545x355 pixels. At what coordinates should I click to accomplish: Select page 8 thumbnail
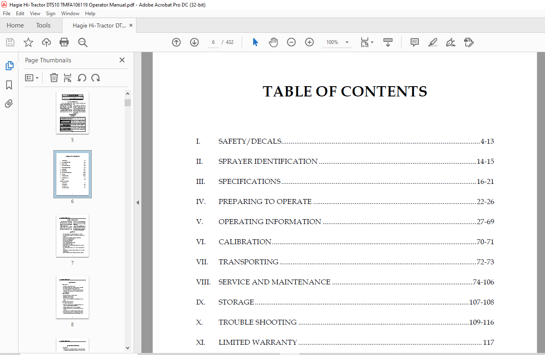(x=72, y=297)
